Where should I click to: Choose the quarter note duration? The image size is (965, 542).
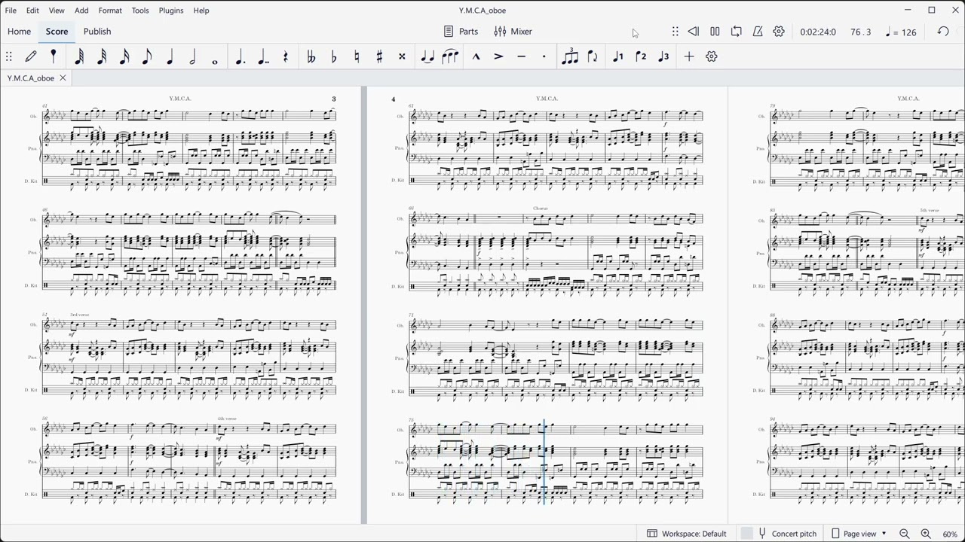[x=170, y=56]
